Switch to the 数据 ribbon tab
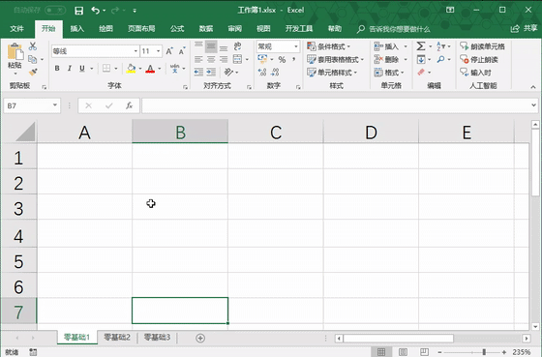This screenshot has width=542, height=357. click(206, 29)
